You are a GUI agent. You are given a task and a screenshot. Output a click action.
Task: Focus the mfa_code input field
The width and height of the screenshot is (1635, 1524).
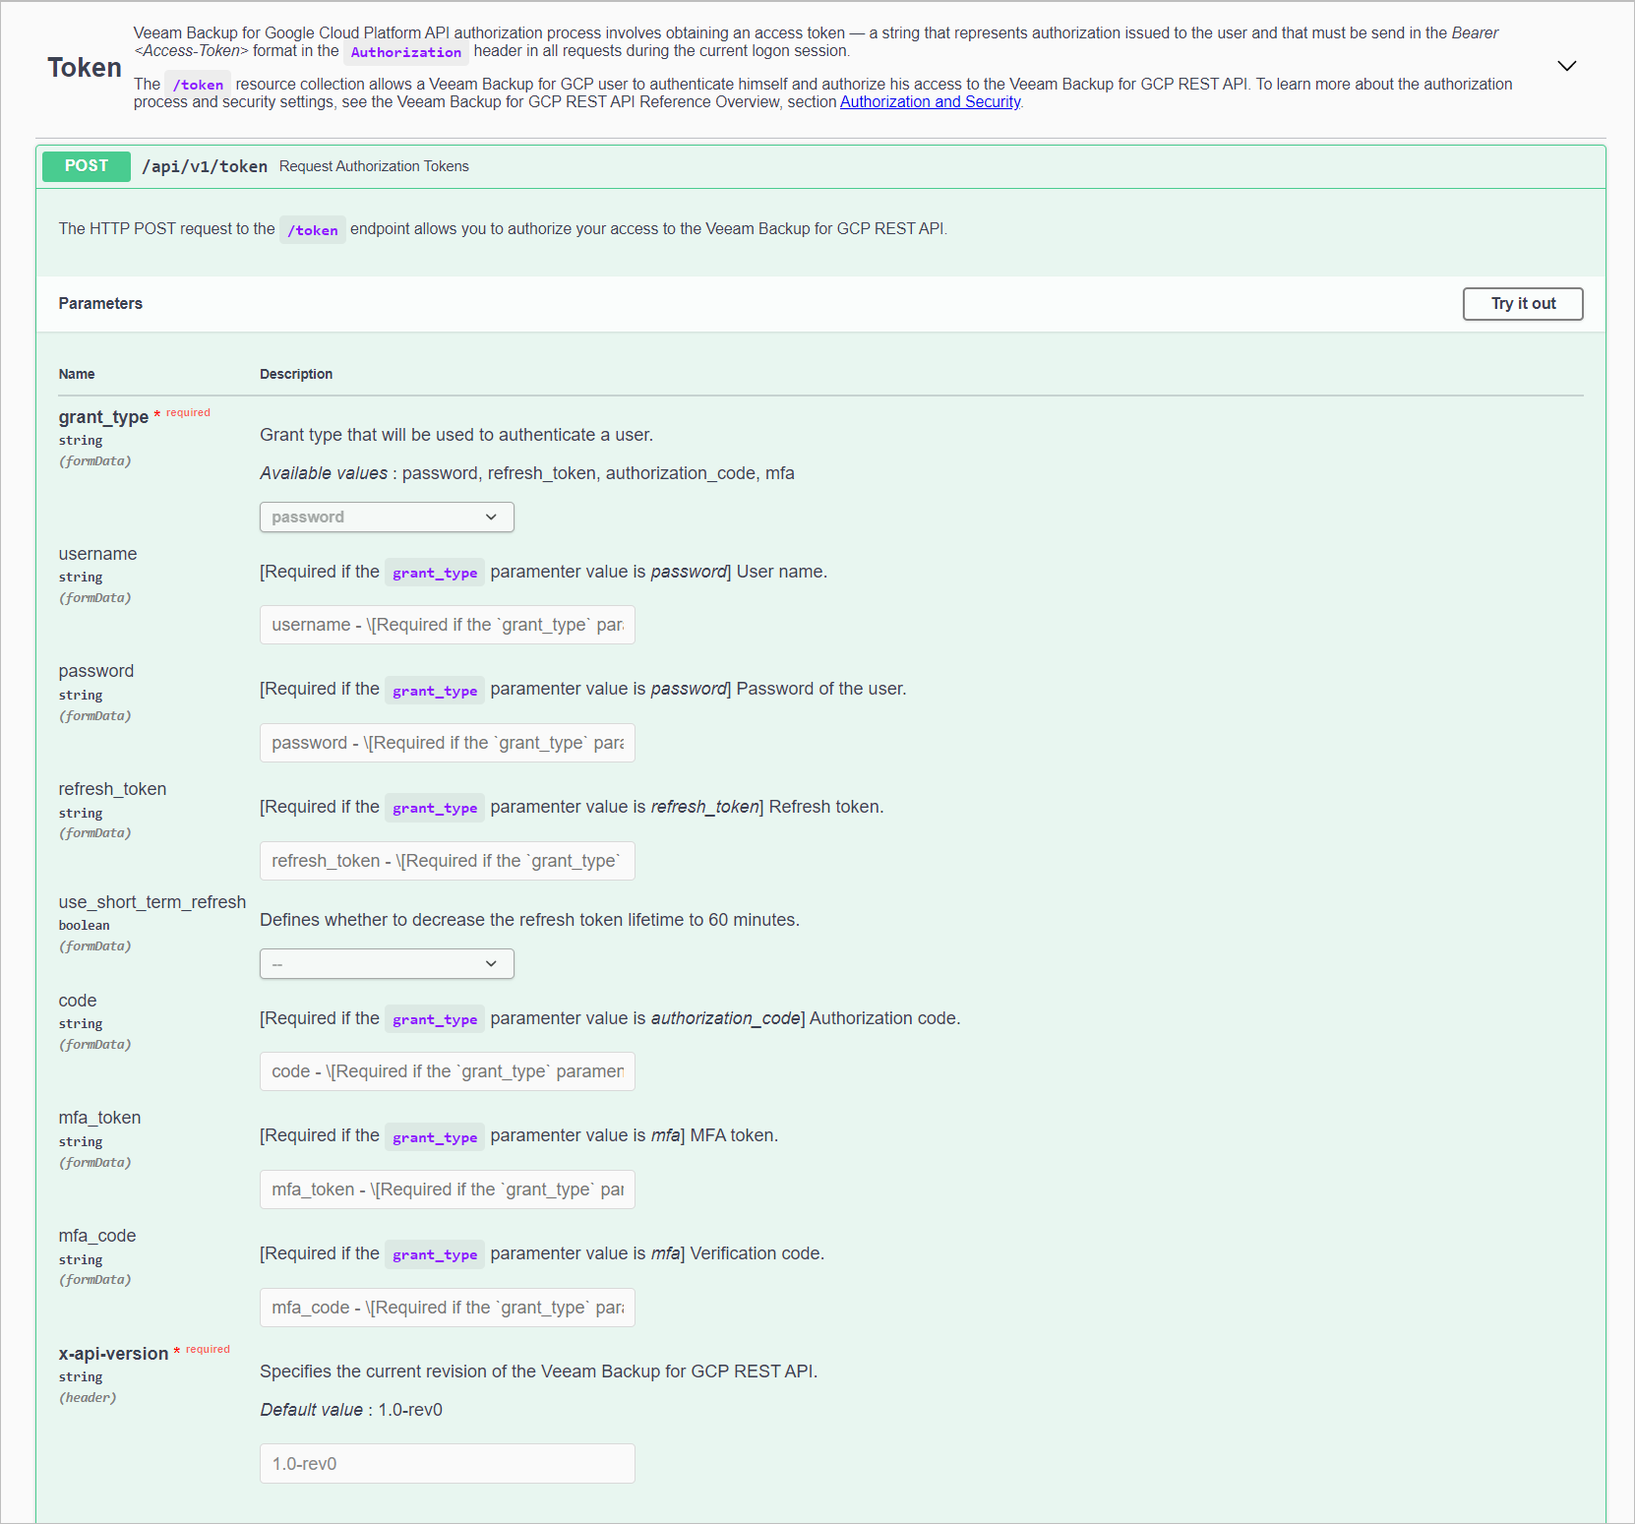[x=447, y=1308]
